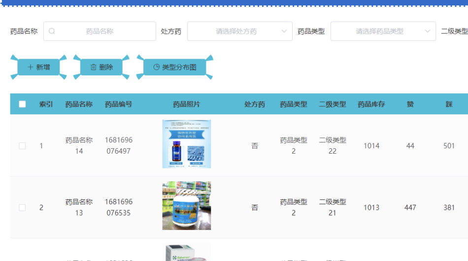The image size is (468, 261).
Task: Focus the 药品名称 search input field
Action: pyautogui.click(x=103, y=31)
